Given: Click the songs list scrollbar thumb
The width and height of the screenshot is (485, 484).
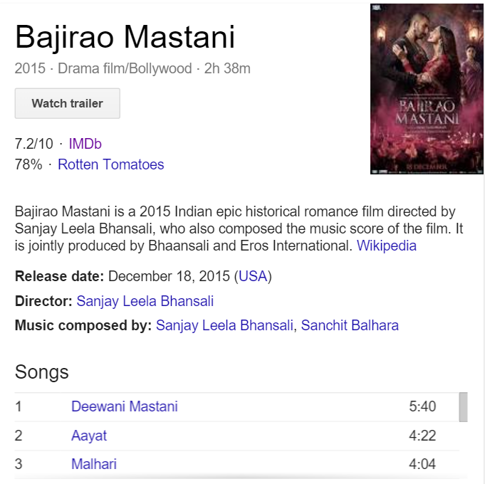Looking at the screenshot, I should 463,407.
